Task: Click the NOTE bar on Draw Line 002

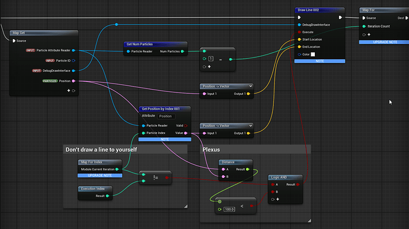Action: (x=320, y=61)
